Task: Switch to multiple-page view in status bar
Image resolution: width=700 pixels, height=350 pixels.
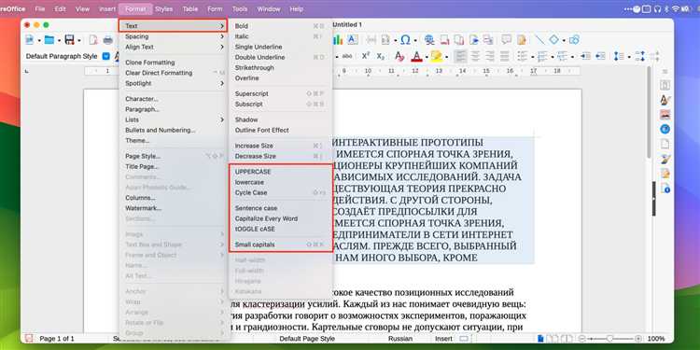Action: [552, 339]
